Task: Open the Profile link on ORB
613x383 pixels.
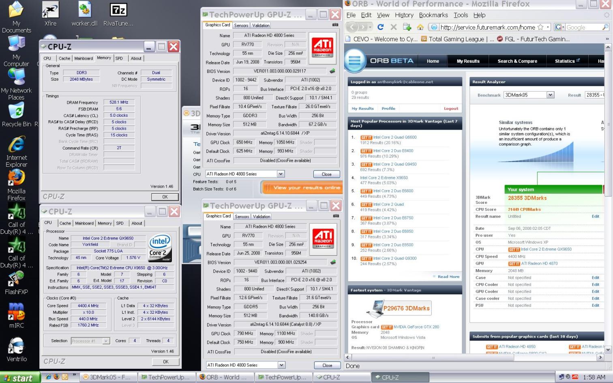Action: (x=388, y=109)
